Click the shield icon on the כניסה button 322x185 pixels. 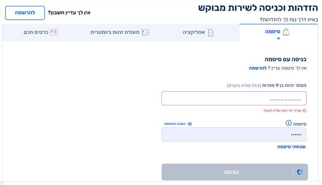(x=300, y=172)
